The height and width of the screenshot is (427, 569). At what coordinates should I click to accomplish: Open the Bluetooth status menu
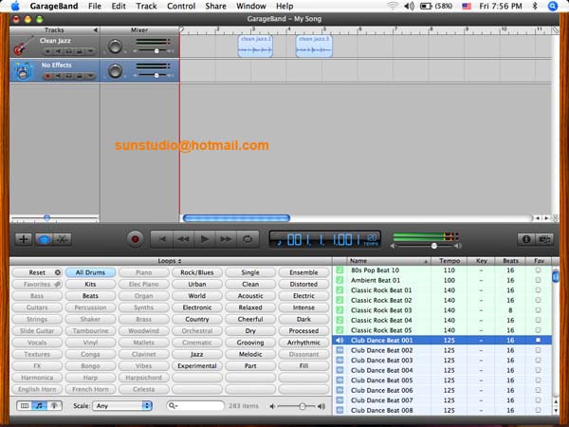click(535, 7)
